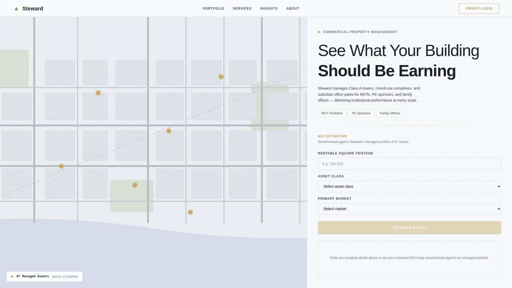Viewport: 512px width, 288px height.
Task: Open the Insights section
Action: click(269, 8)
